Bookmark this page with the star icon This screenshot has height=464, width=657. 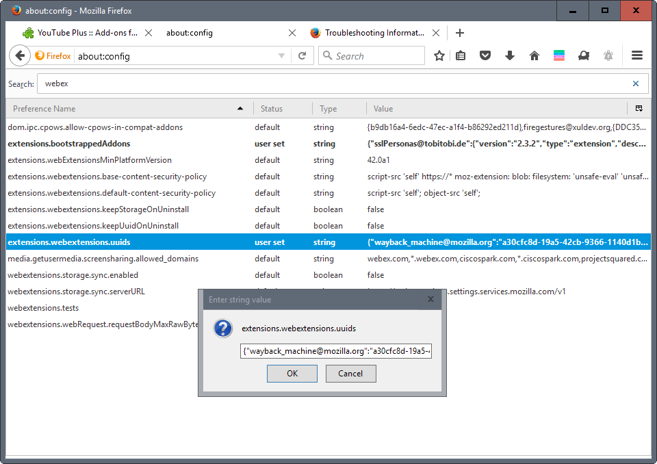[439, 55]
